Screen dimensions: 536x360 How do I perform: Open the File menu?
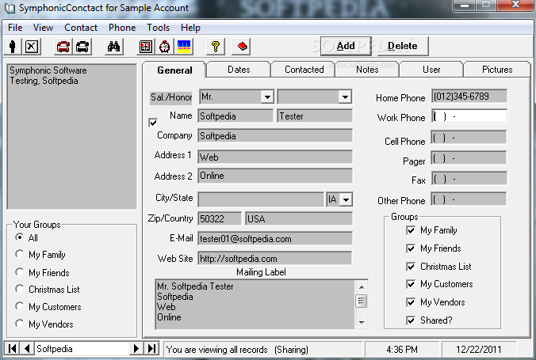[15, 28]
